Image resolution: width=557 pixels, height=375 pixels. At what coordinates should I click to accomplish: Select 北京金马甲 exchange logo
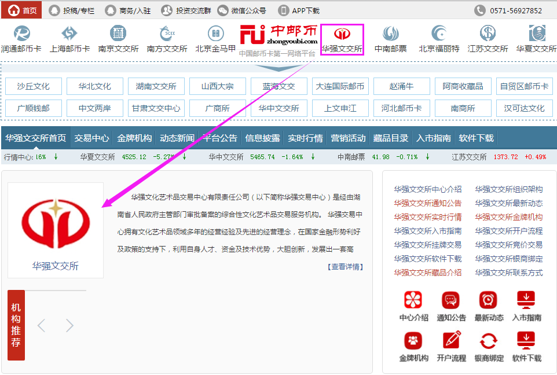(x=215, y=34)
